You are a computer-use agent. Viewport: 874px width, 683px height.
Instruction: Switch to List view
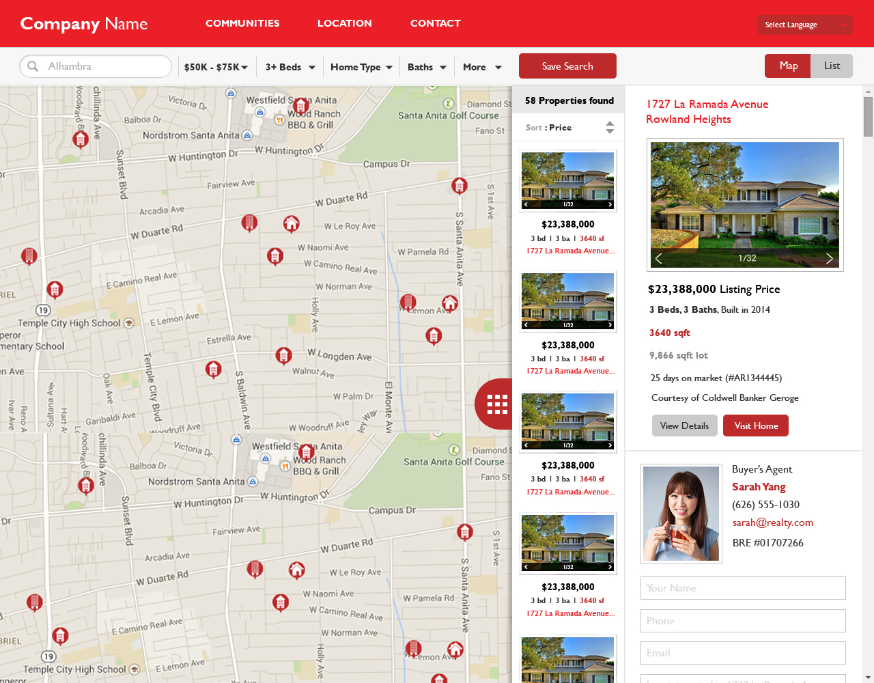pyautogui.click(x=832, y=66)
